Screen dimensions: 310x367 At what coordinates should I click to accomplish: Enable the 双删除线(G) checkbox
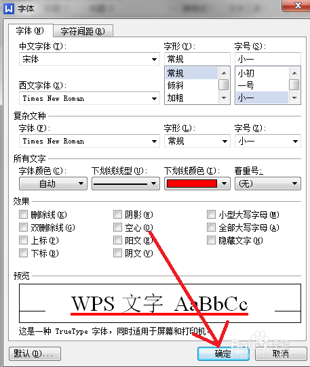click(23, 228)
